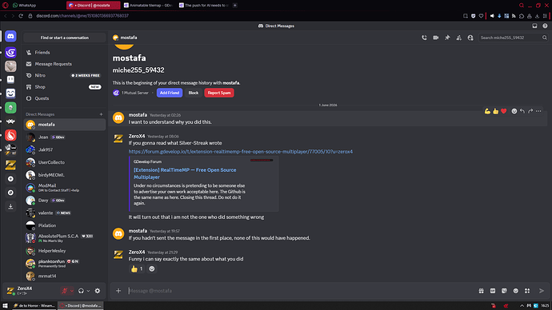Image resolution: width=552 pixels, height=310 pixels.
Task: Show user profile panel icon
Action: tap(470, 38)
